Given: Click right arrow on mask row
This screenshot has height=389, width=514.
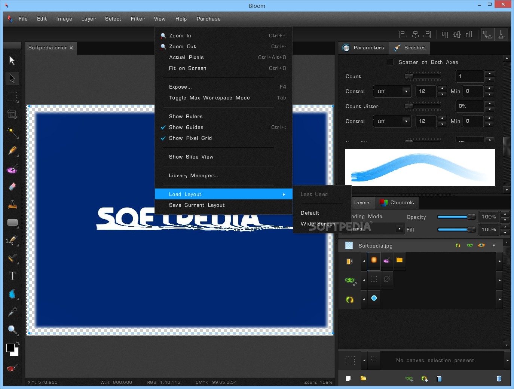Looking at the screenshot, I should point(499,280).
